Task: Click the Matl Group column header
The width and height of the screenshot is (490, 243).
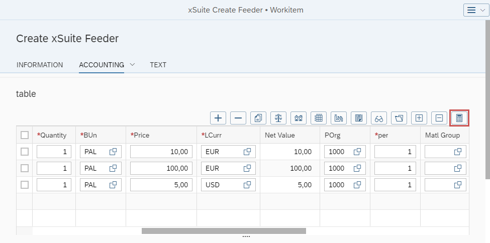Action: (445, 135)
